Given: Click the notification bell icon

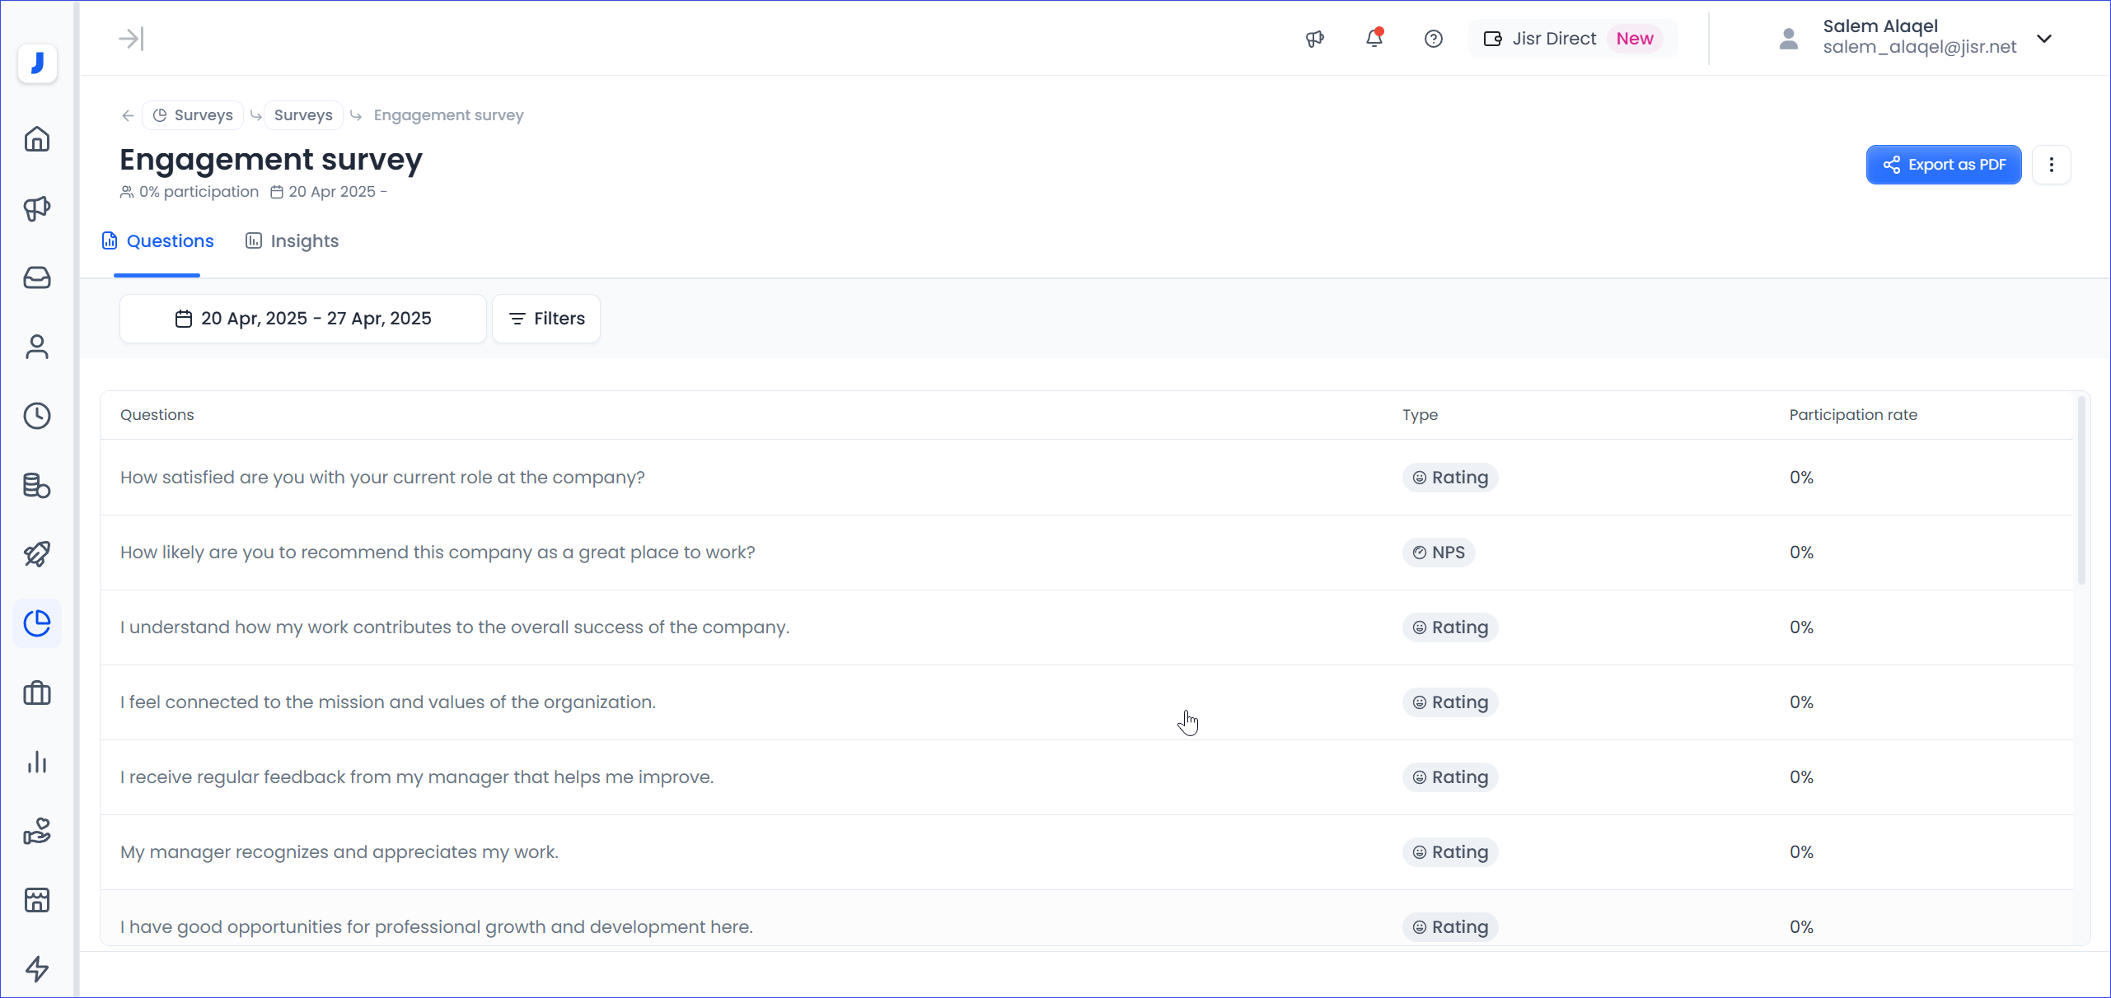Looking at the screenshot, I should coord(1374,39).
